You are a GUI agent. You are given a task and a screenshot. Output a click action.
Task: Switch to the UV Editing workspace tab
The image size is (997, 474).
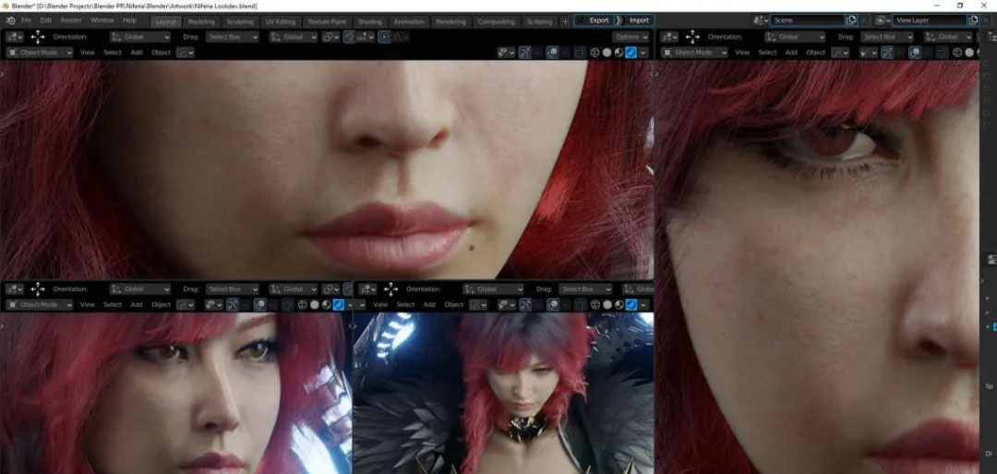pyautogui.click(x=281, y=21)
